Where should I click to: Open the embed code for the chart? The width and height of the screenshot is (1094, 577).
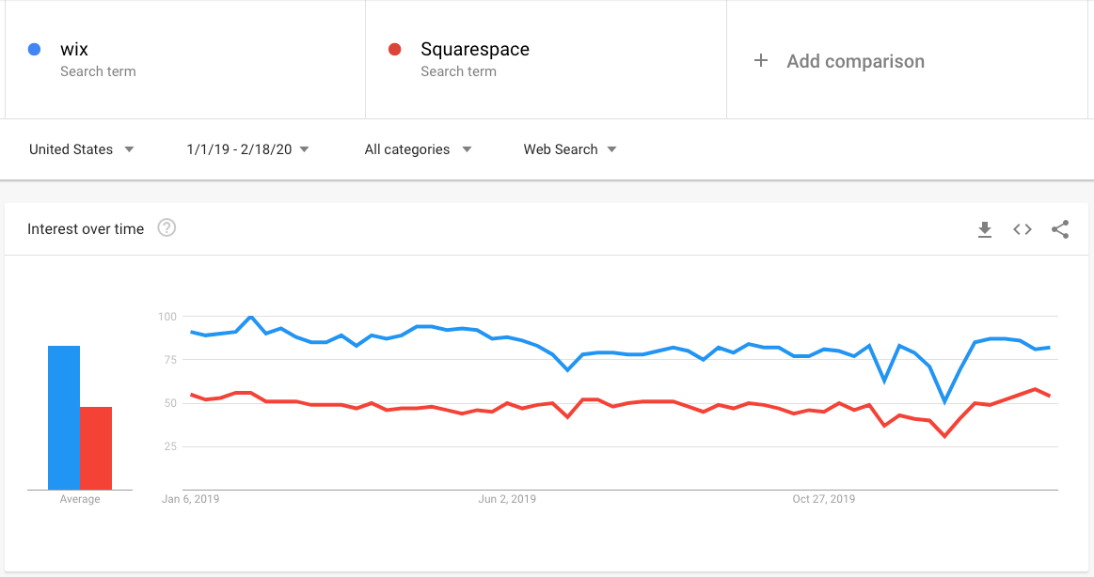pyautogui.click(x=1022, y=228)
